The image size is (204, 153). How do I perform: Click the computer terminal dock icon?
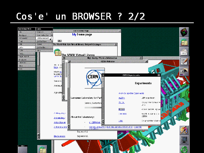[184, 140]
